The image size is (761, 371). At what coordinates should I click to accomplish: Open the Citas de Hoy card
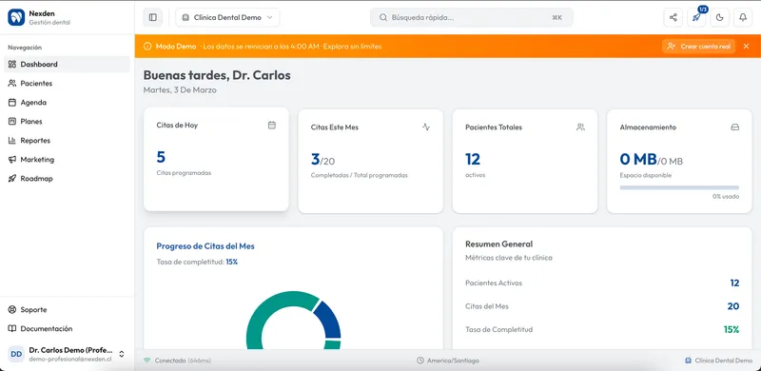click(217, 159)
